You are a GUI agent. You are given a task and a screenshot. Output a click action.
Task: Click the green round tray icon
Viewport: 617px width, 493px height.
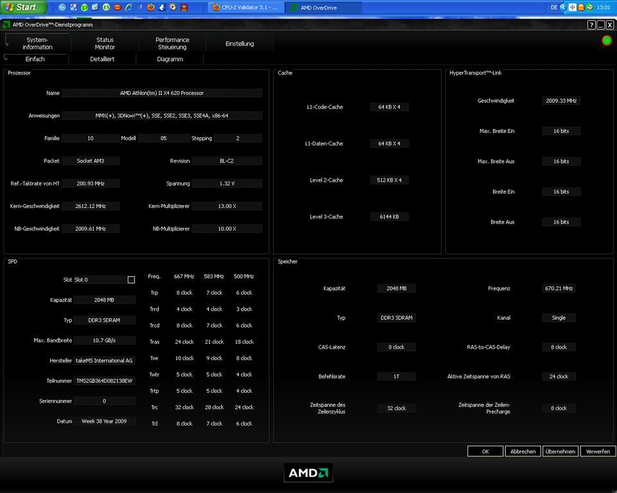(590, 7)
